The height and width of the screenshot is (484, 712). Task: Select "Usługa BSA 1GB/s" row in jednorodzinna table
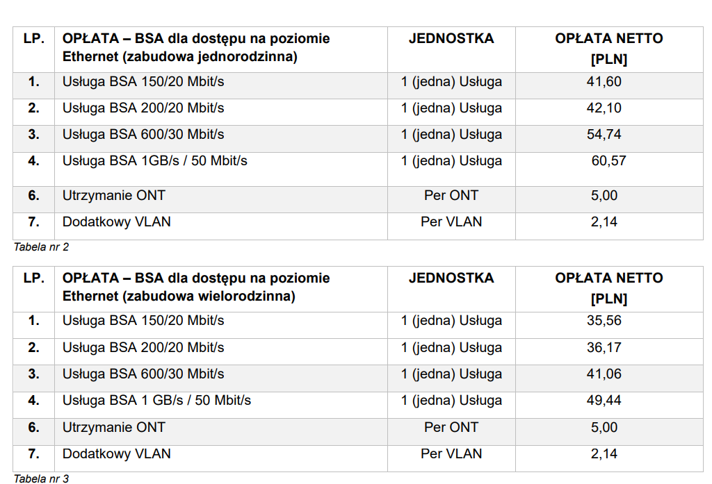(154, 161)
